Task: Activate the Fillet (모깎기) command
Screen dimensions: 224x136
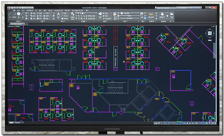Action: (x=46, y=16)
